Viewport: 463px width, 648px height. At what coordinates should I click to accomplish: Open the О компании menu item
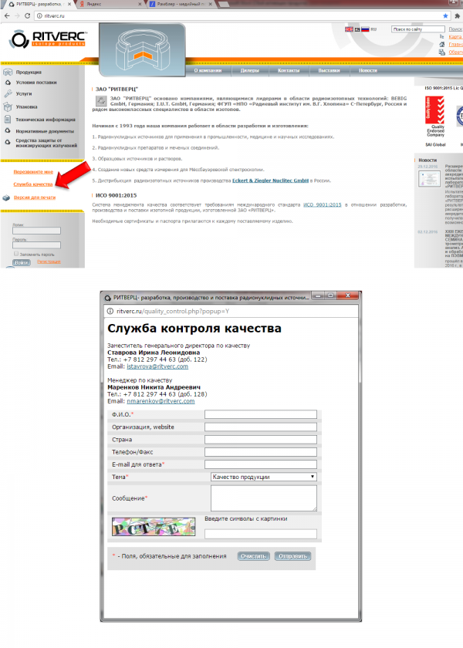[208, 71]
